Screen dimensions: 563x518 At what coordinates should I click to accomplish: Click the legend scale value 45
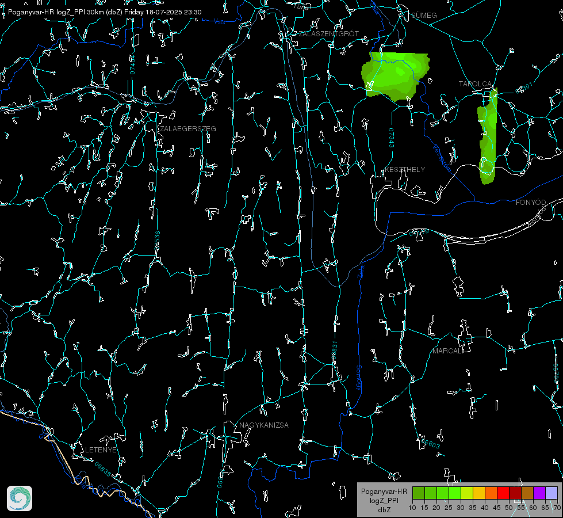pos(496,508)
